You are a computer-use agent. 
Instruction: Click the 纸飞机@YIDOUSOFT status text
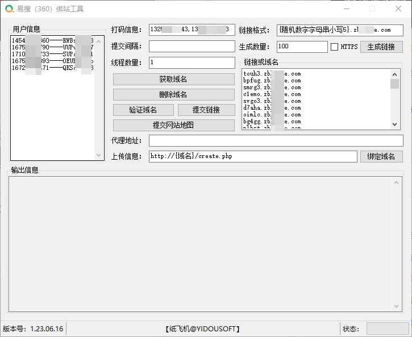click(x=202, y=329)
